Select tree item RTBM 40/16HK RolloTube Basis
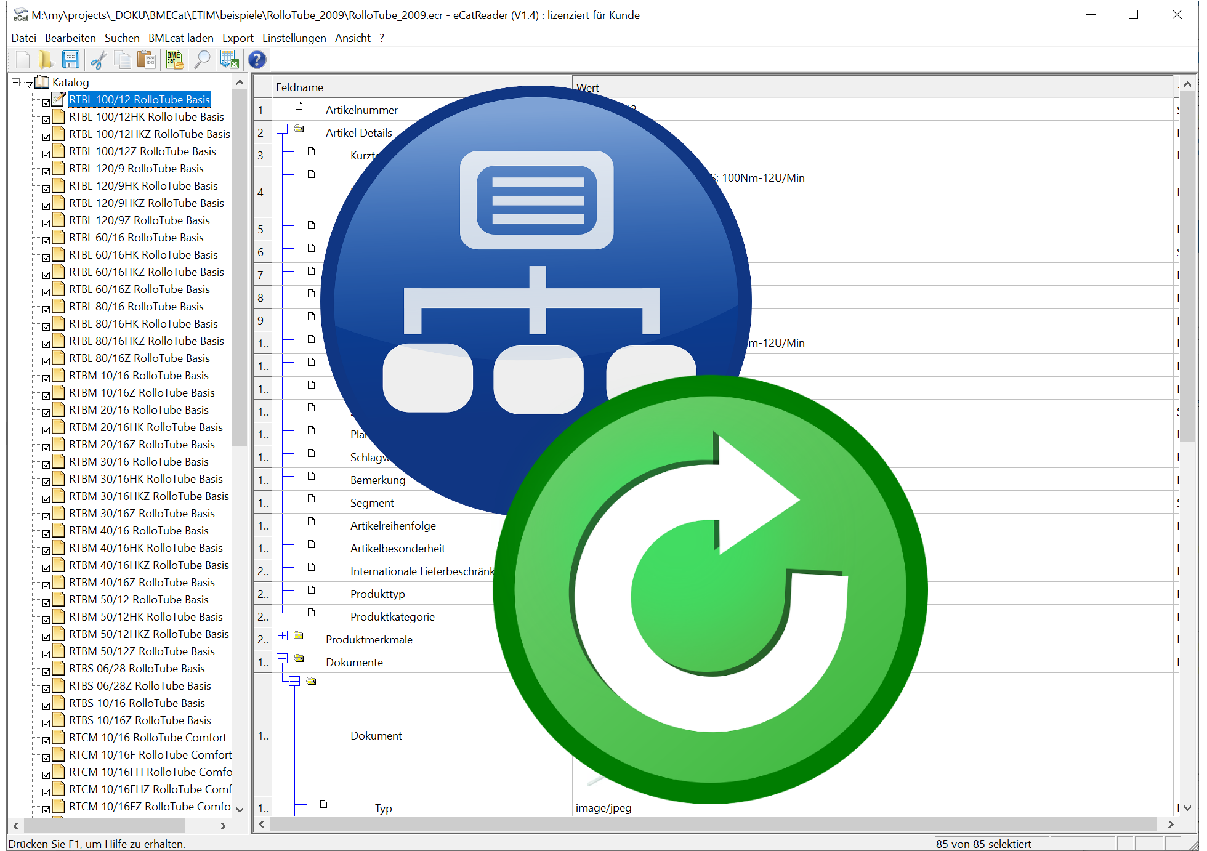Screen dimensions: 1207x851 (146, 547)
